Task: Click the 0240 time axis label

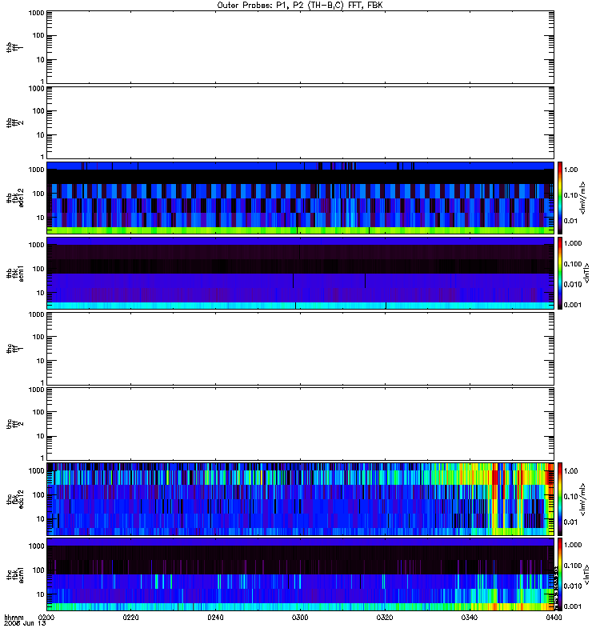Action: click(215, 618)
